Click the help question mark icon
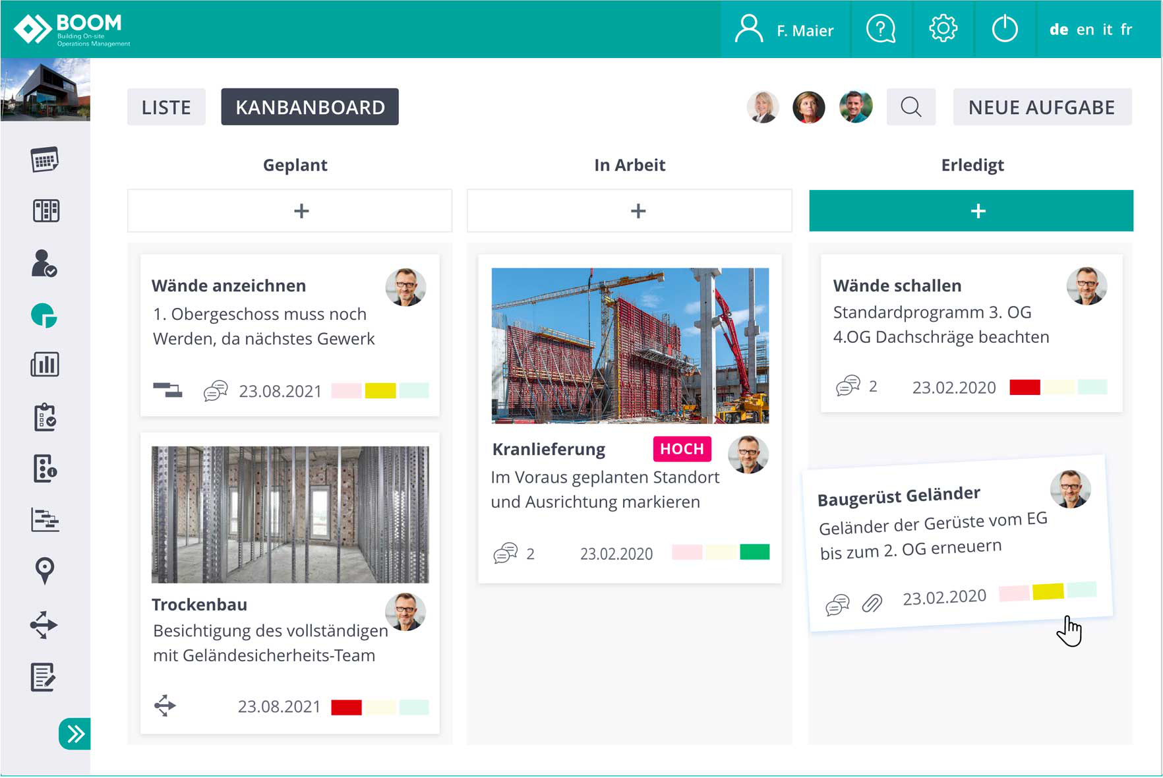This screenshot has width=1163, height=778. click(880, 30)
